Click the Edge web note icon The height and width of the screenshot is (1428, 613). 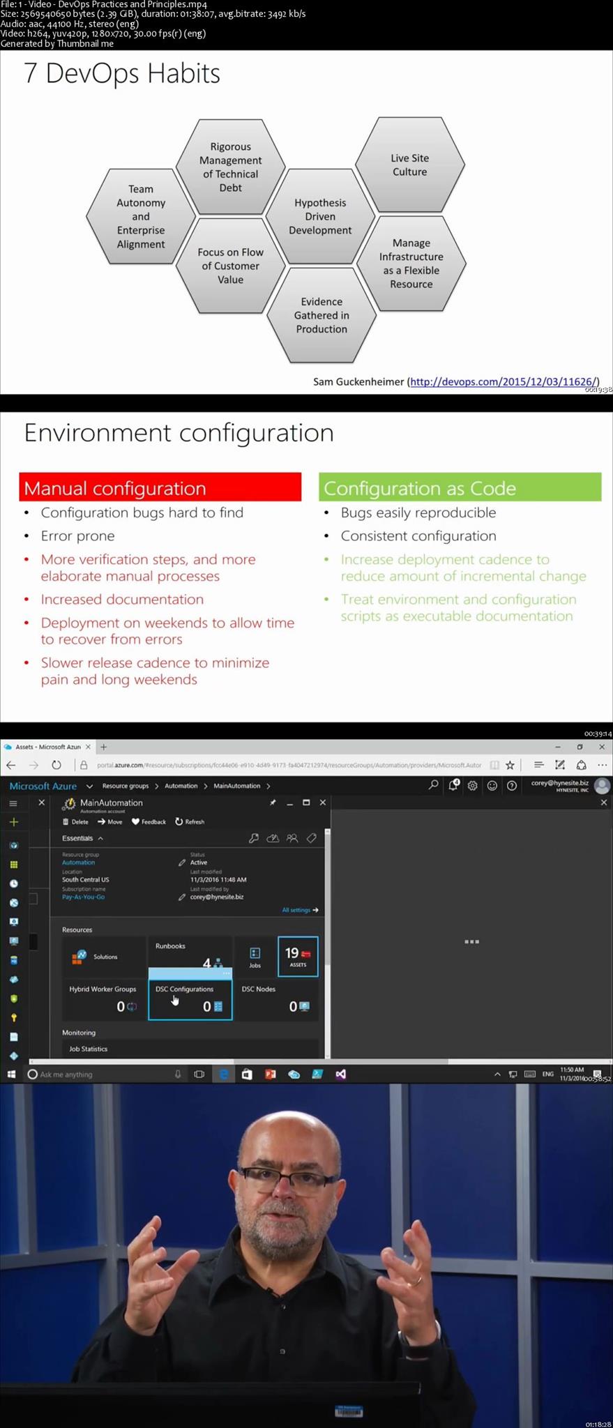pyautogui.click(x=559, y=765)
